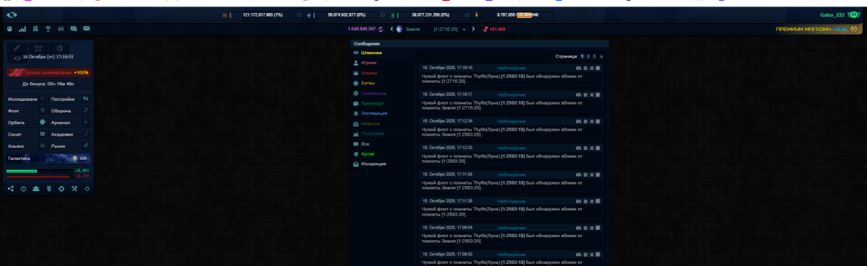Open the Gabo_222 profile name
The height and width of the screenshot is (266, 867).
pyautogui.click(x=832, y=14)
